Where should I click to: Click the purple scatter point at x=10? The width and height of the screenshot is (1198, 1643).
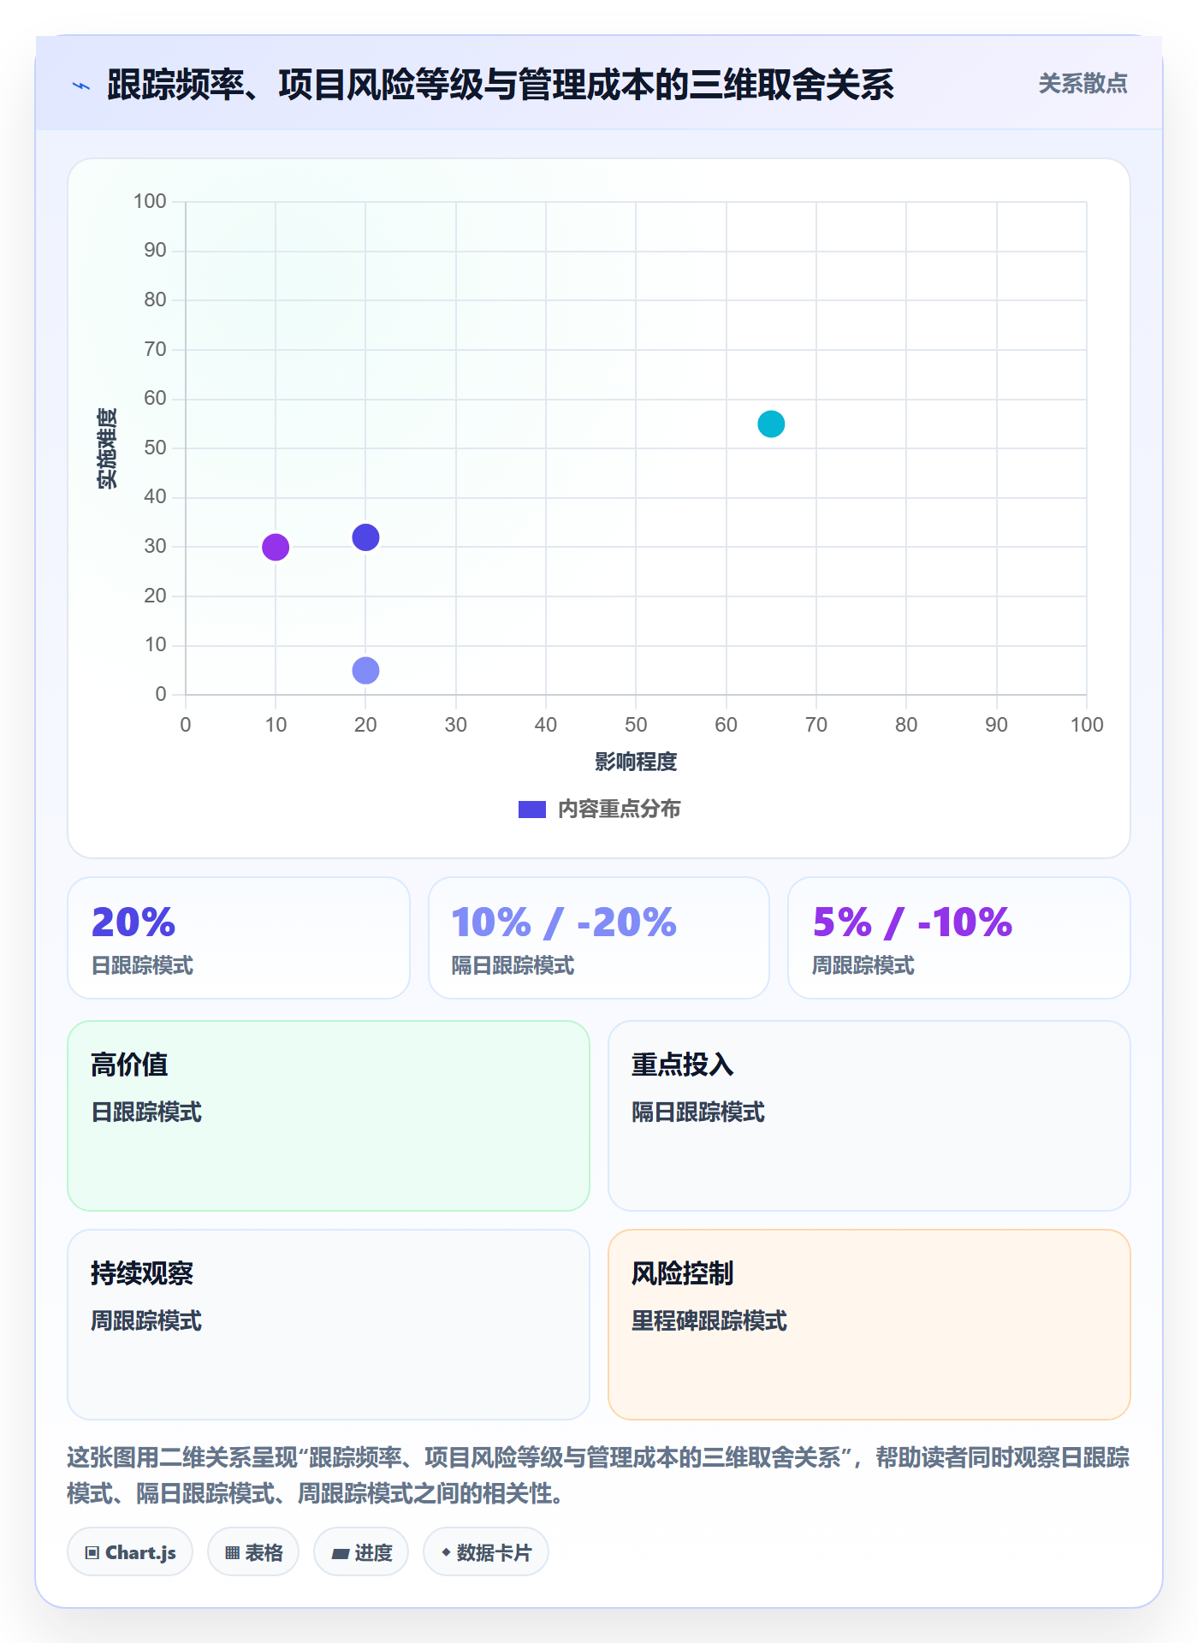[276, 547]
